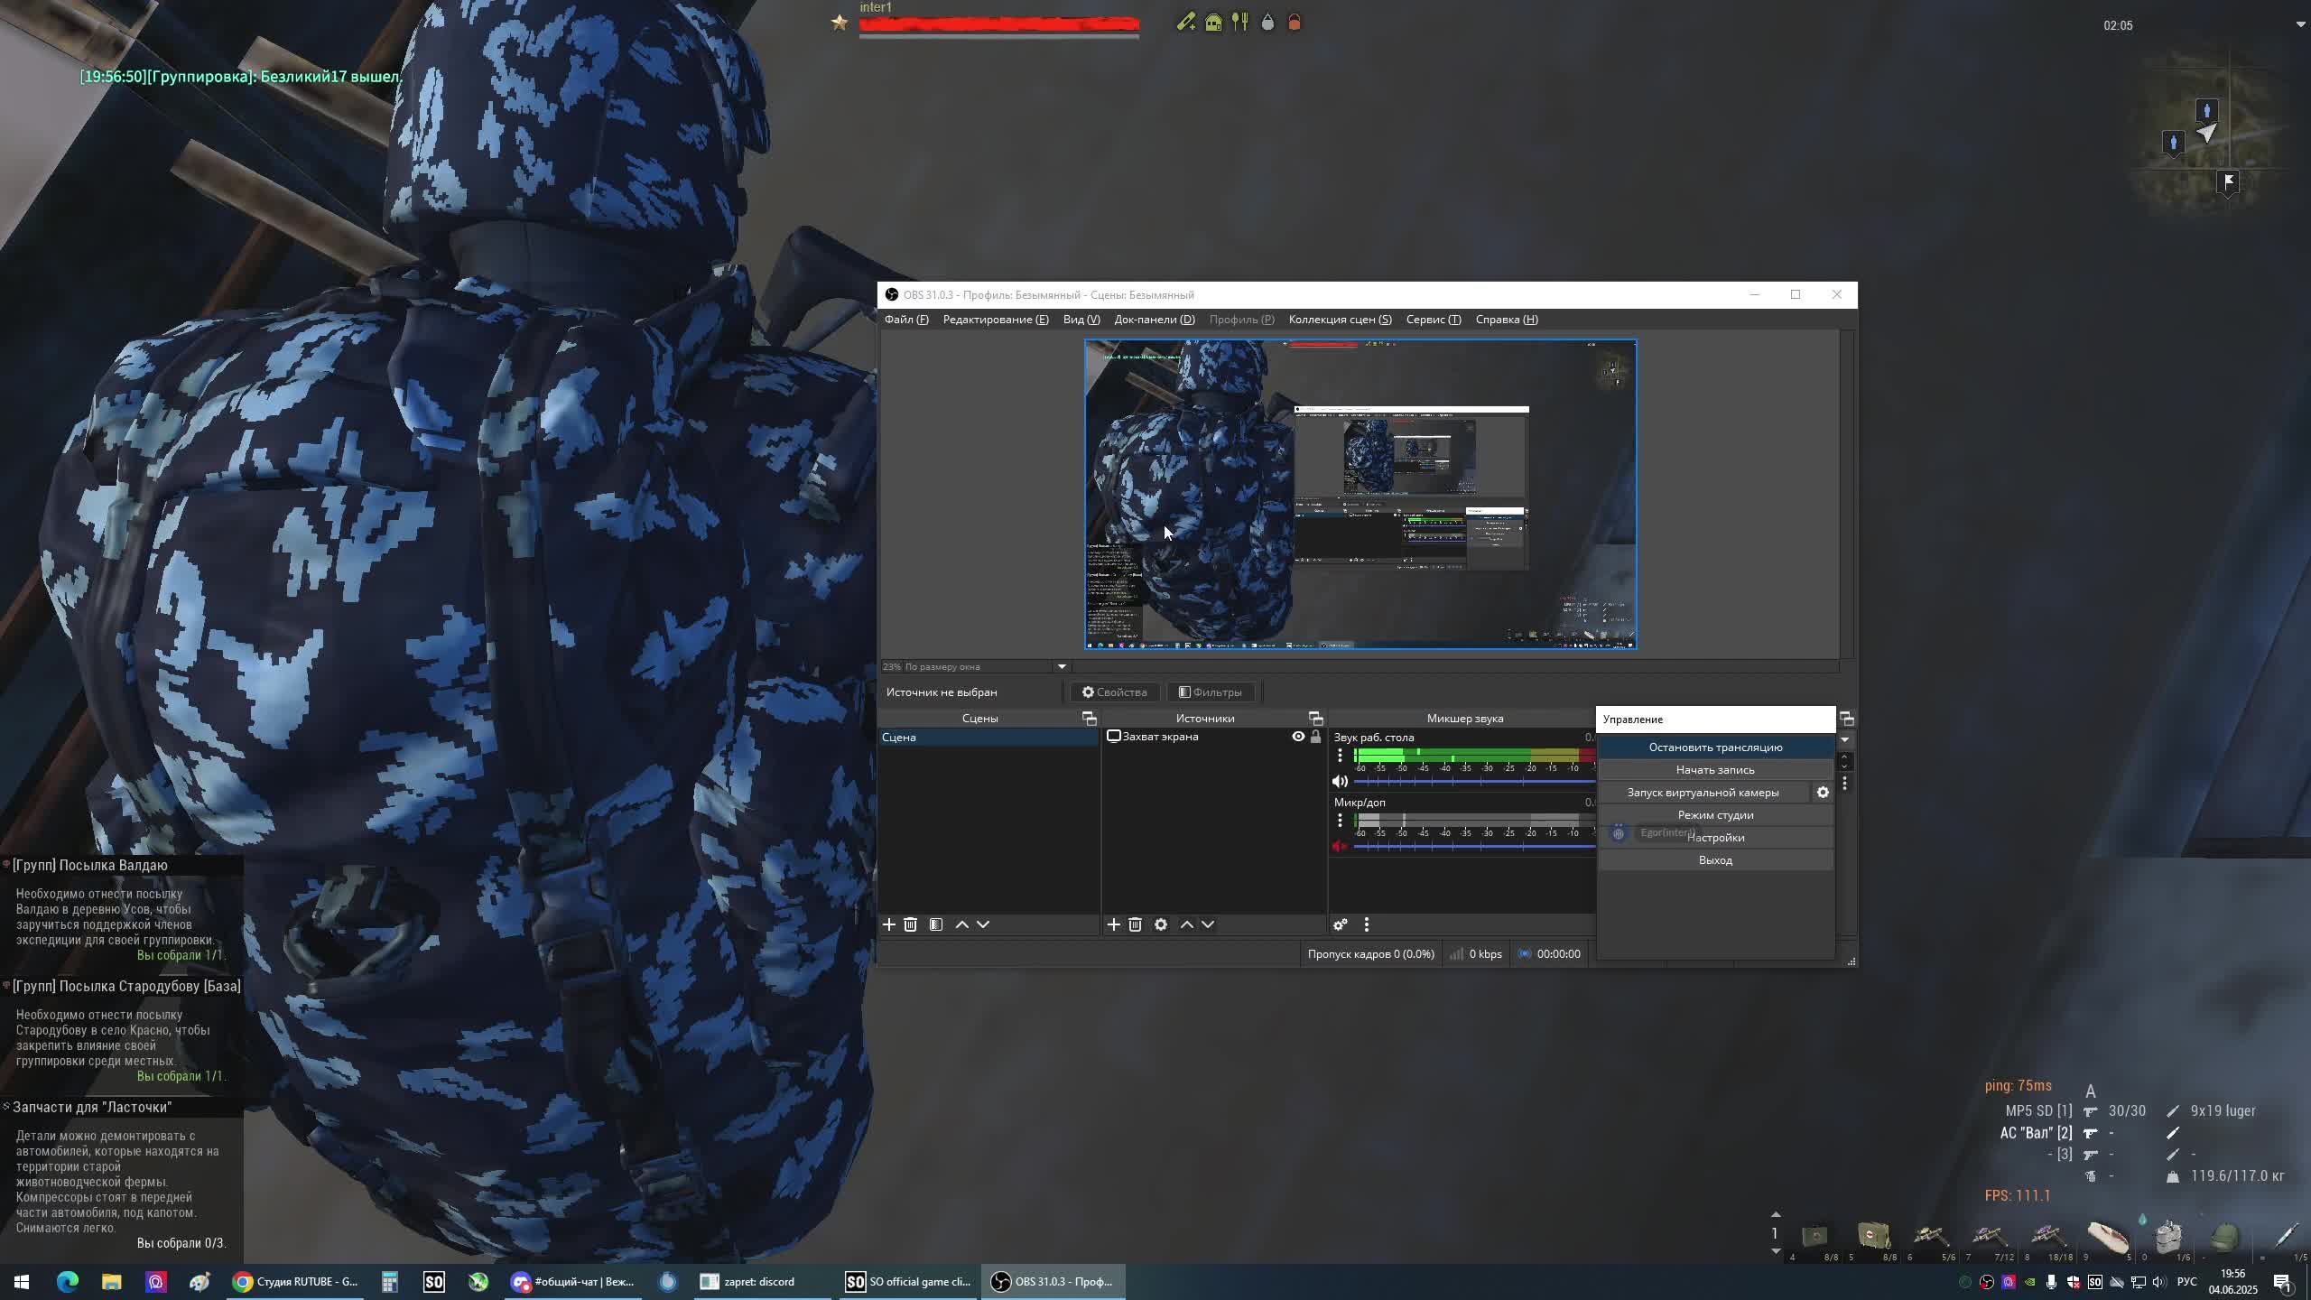The width and height of the screenshot is (2311, 1300).
Task: Open three-dot menu for Звук раб. стола
Action: pos(1340,756)
